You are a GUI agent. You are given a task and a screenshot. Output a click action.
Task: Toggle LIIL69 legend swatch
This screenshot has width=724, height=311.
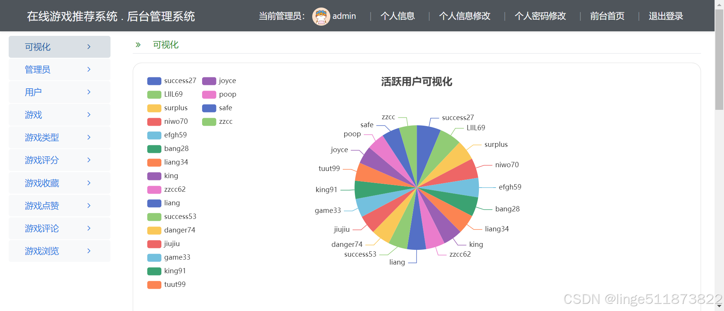154,94
